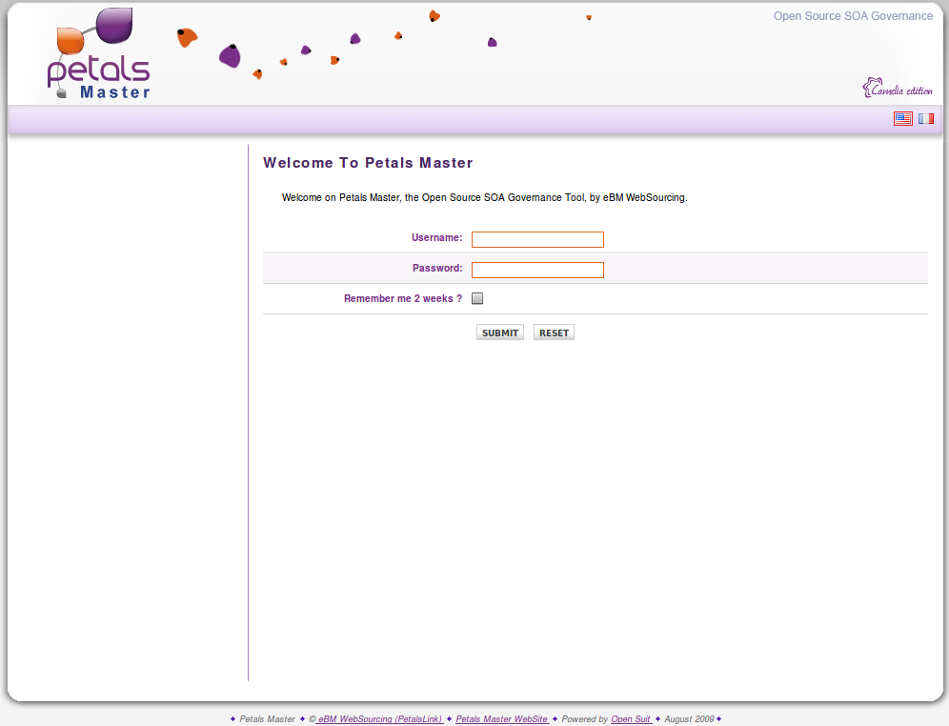Enable the Remember me 2 weeks checkbox
Screen dimensions: 949x726
click(477, 298)
